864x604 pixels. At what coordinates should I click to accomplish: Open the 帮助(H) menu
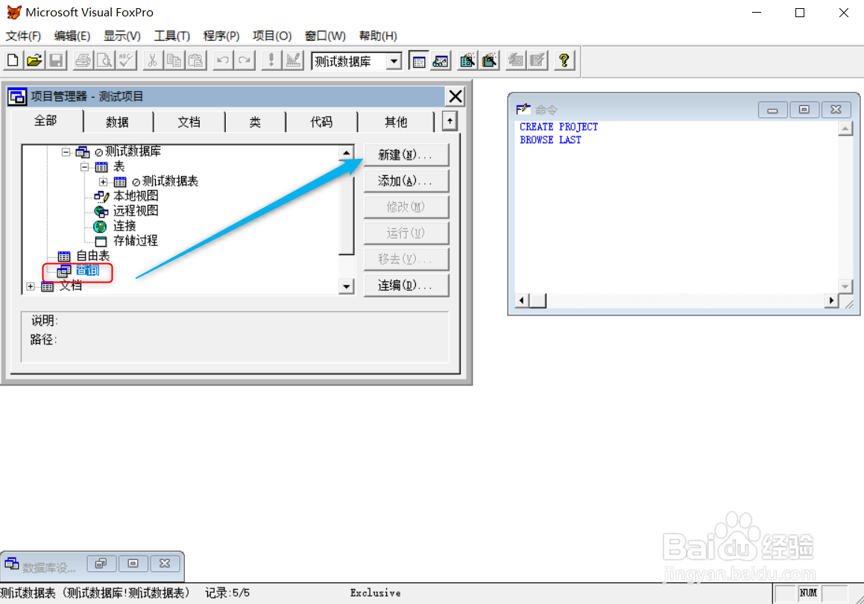[x=378, y=36]
